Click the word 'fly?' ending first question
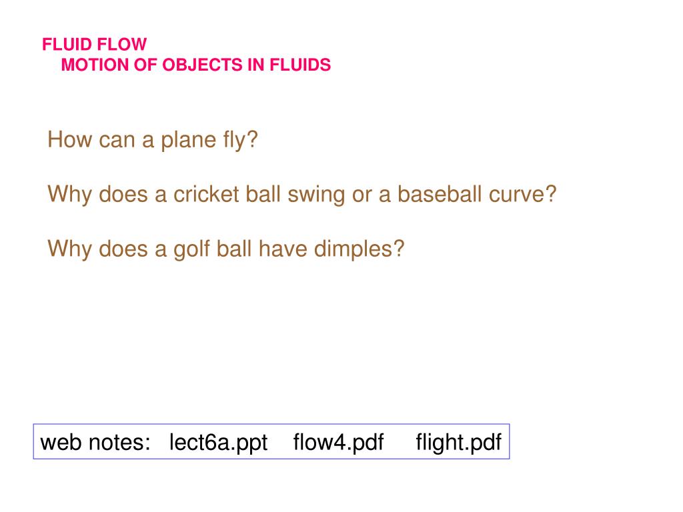683x512 pixels. point(240,141)
